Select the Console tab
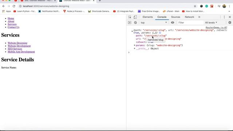The height and width of the screenshot is (131, 233). pos(162,17)
